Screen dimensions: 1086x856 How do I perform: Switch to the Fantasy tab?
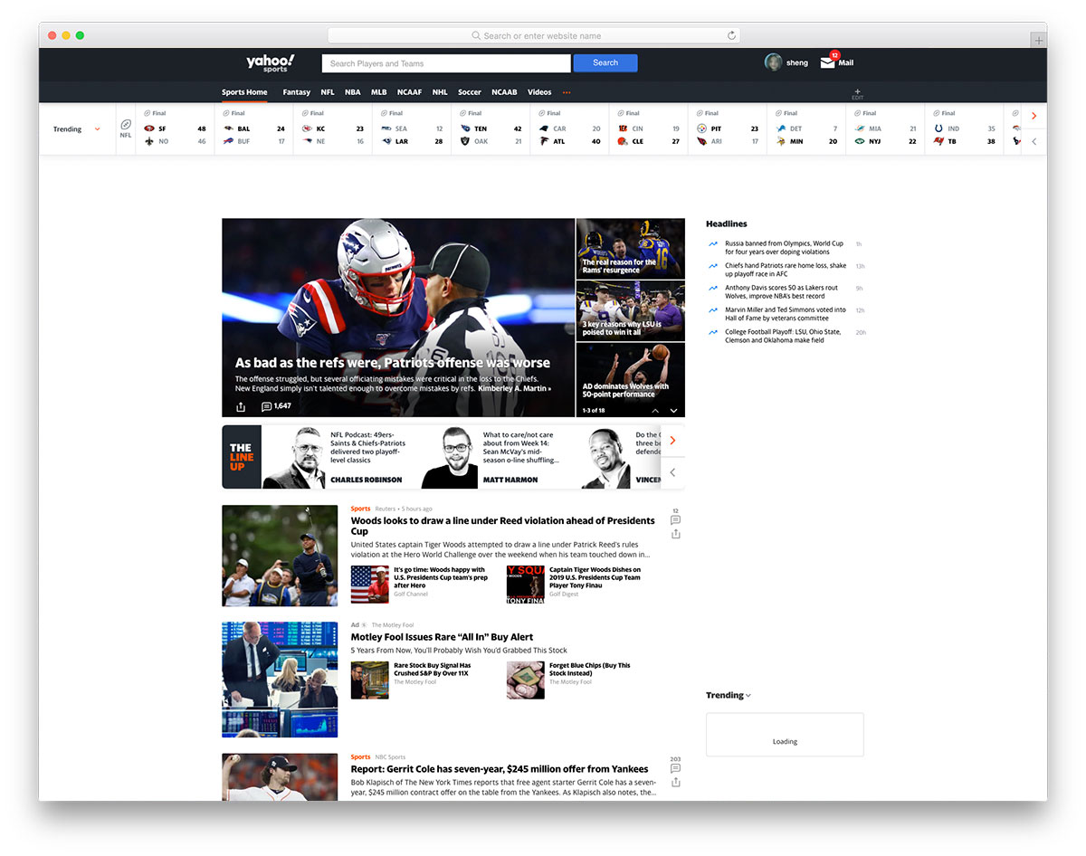pyautogui.click(x=296, y=91)
